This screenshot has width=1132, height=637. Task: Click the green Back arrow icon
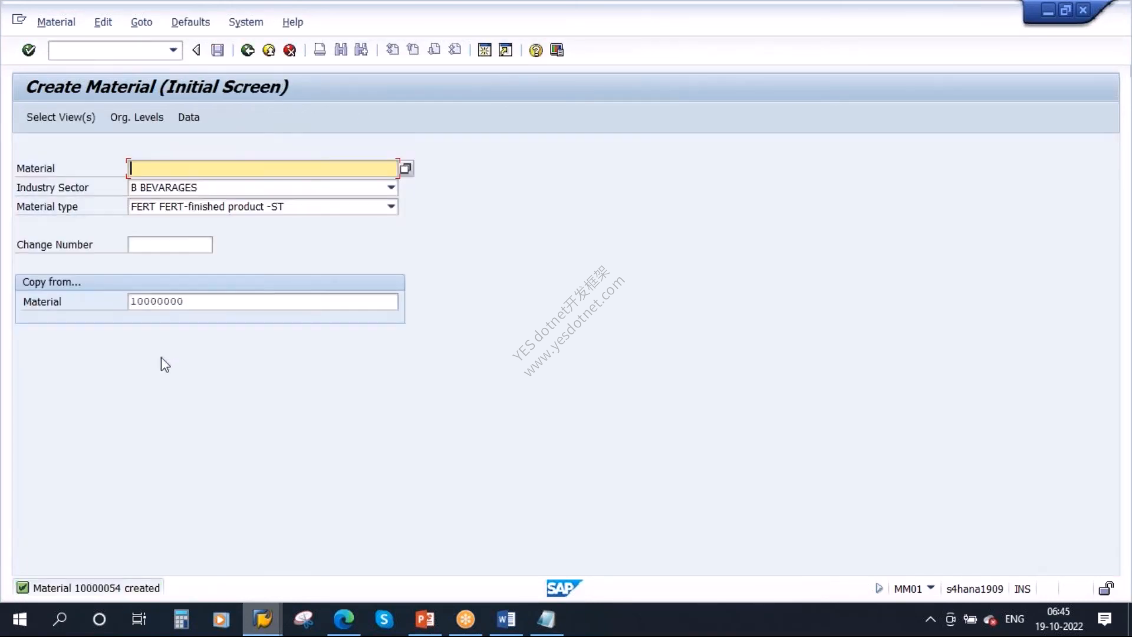[x=248, y=50]
